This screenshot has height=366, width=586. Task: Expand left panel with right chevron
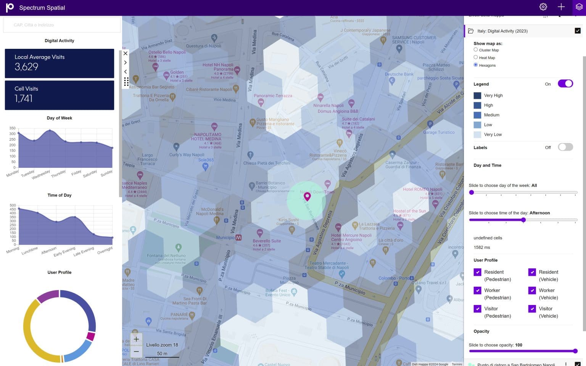click(x=126, y=63)
